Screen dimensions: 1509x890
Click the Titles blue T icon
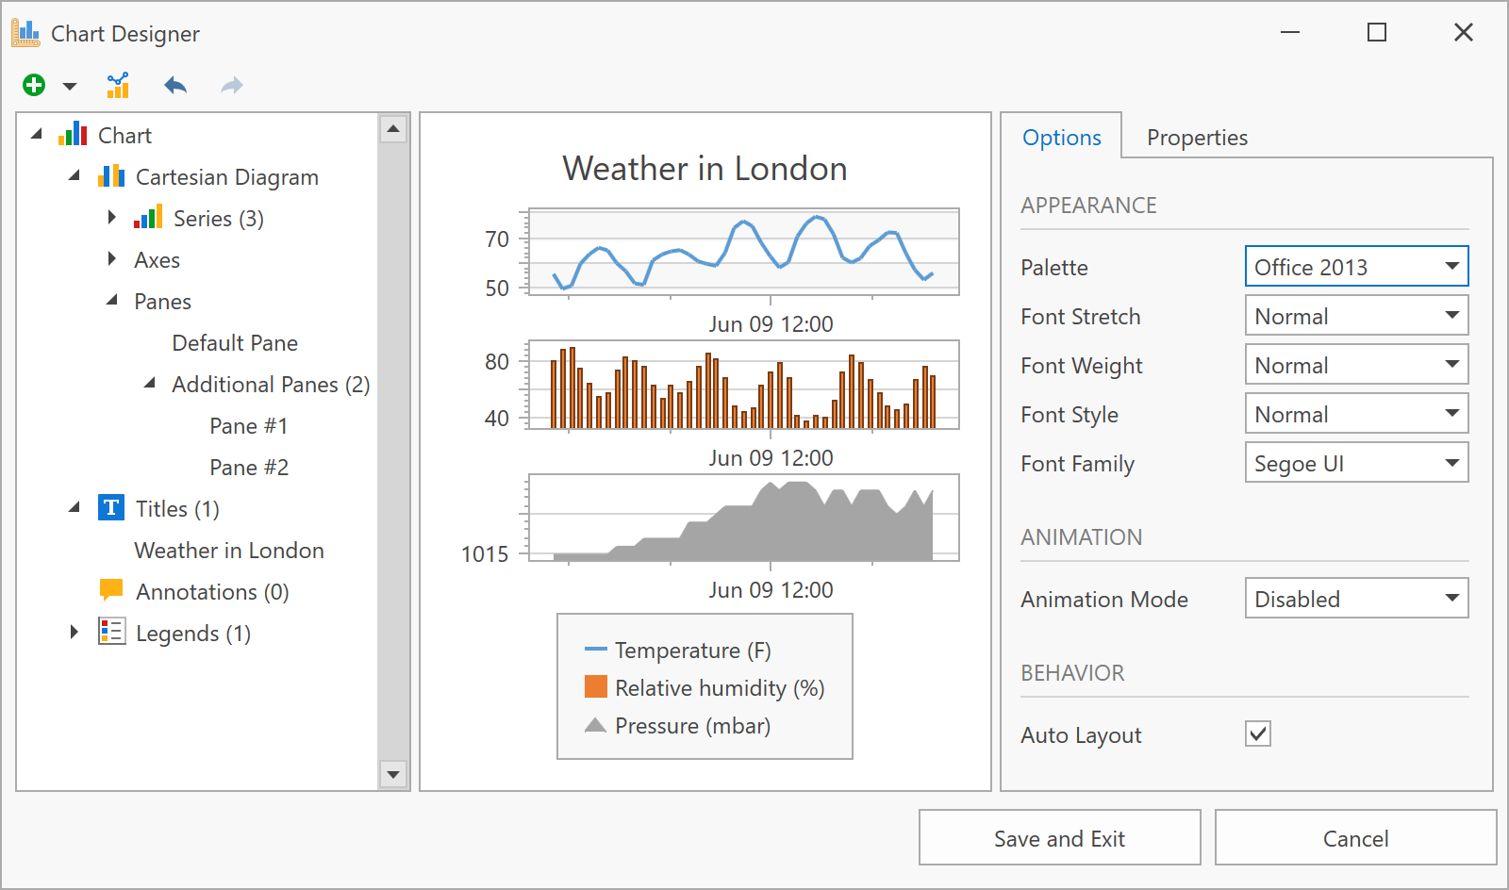(x=111, y=507)
